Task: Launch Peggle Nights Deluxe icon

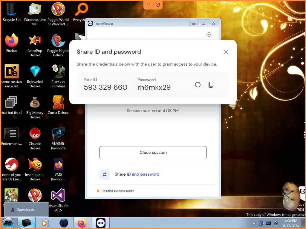Action: [58, 45]
